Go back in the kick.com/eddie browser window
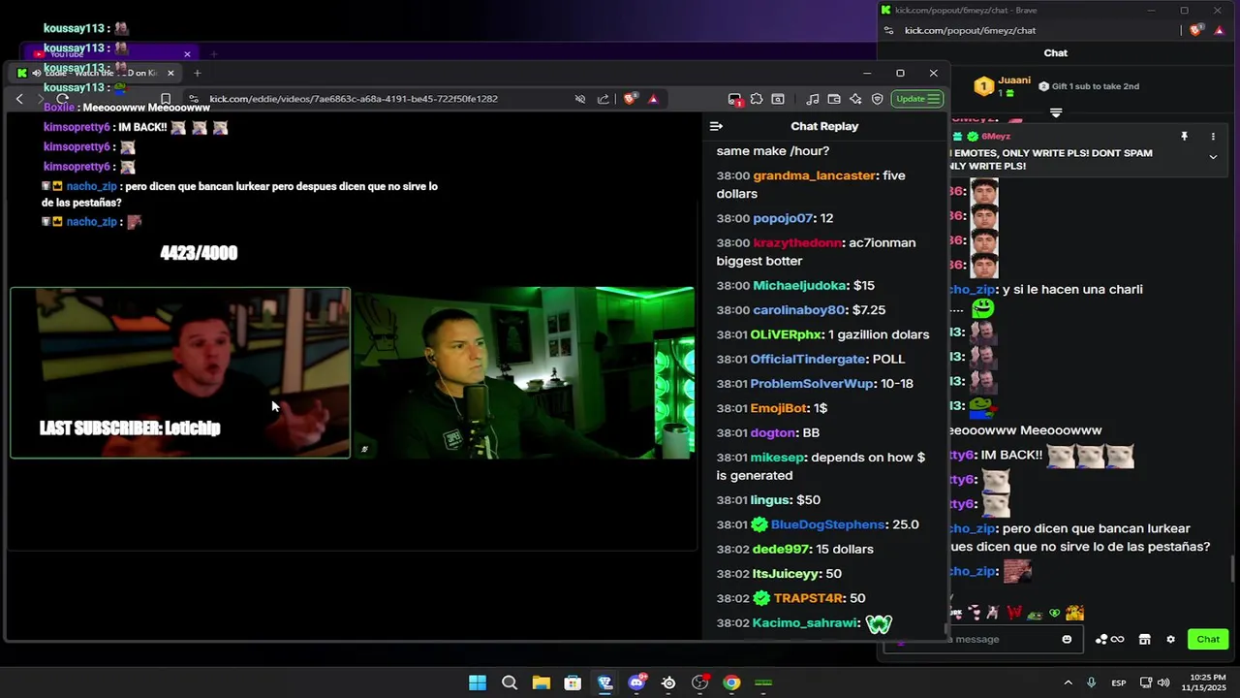The height and width of the screenshot is (698, 1240). [19, 99]
